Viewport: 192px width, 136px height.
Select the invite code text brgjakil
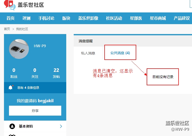coord(46,101)
